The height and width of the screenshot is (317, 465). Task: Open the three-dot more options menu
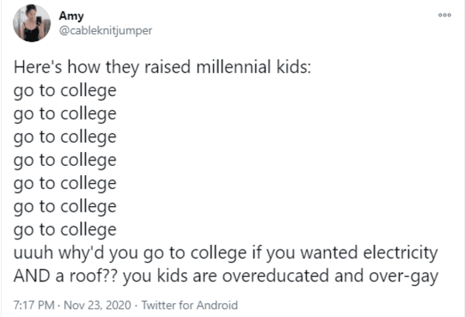coord(445,15)
